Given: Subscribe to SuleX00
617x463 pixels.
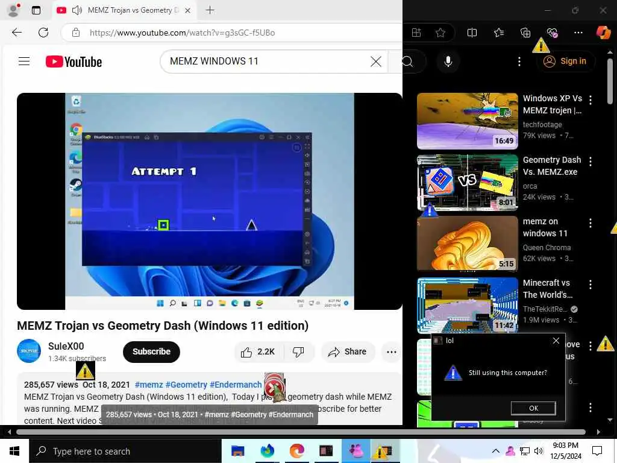Looking at the screenshot, I should click(x=151, y=351).
